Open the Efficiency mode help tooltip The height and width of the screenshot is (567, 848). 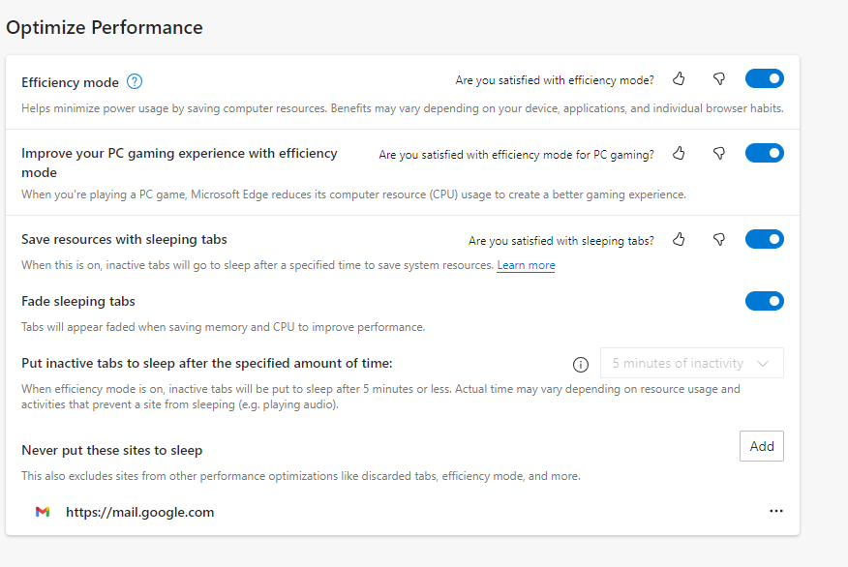pyautogui.click(x=134, y=81)
